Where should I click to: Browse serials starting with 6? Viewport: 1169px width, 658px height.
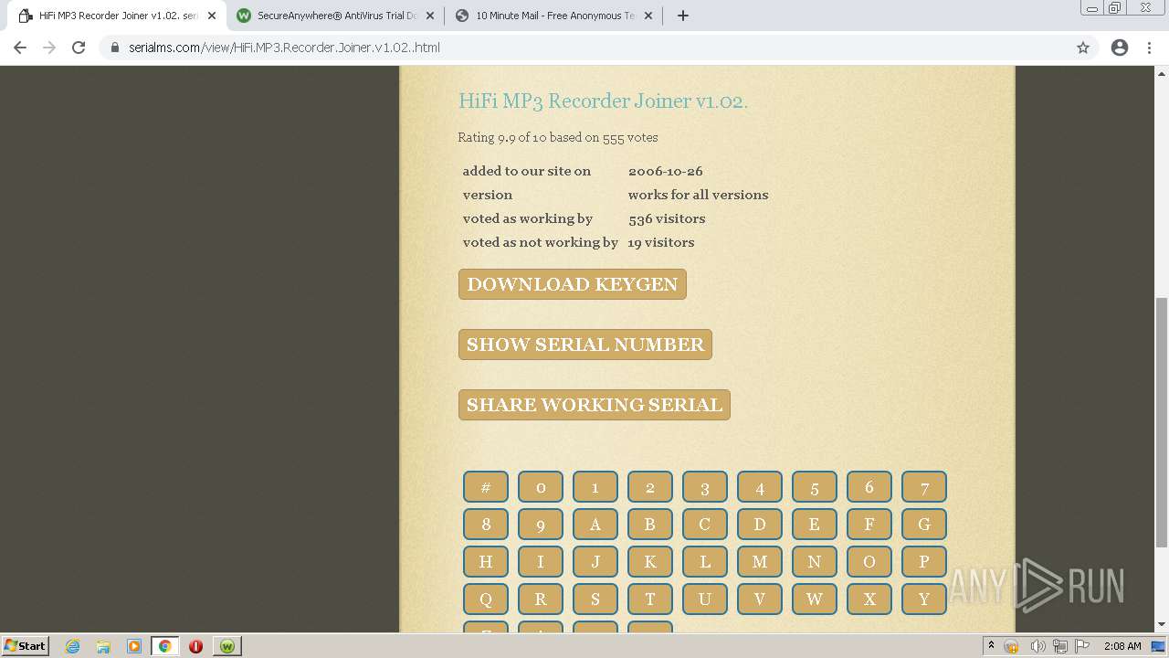[869, 487]
